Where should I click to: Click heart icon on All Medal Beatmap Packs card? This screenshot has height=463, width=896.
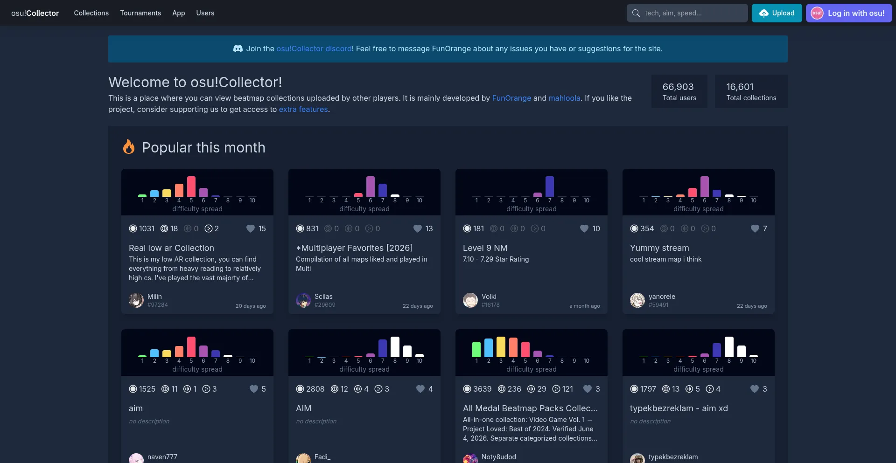tap(588, 389)
